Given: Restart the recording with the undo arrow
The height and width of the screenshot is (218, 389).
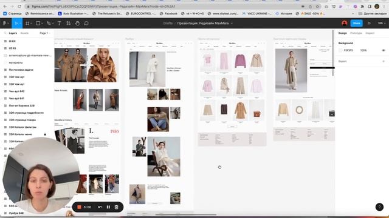Looking at the screenshot, I should [100, 207].
